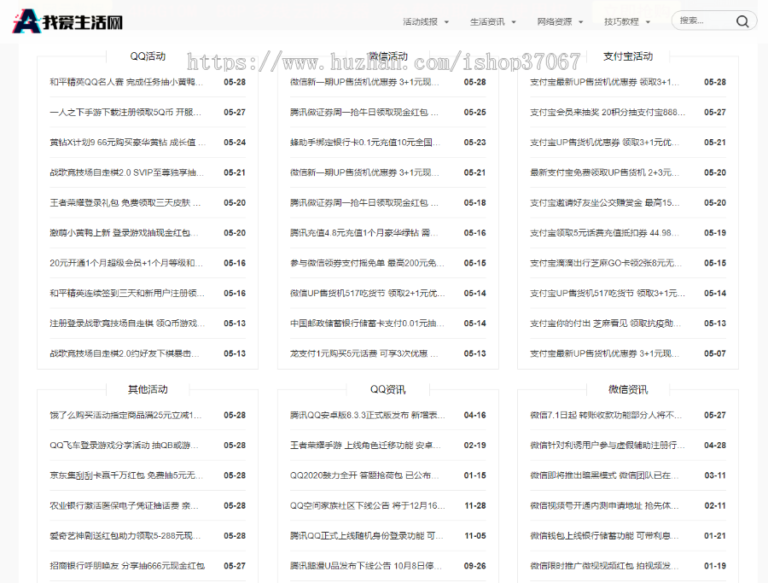Open 腾讯QQ安卓版8.3.3正式版发布 article
Screen dimensions: 768x583
point(367,416)
